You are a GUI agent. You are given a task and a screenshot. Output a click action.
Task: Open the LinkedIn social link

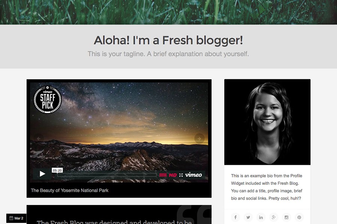(261, 217)
